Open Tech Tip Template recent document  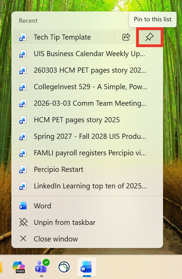pos(64,37)
